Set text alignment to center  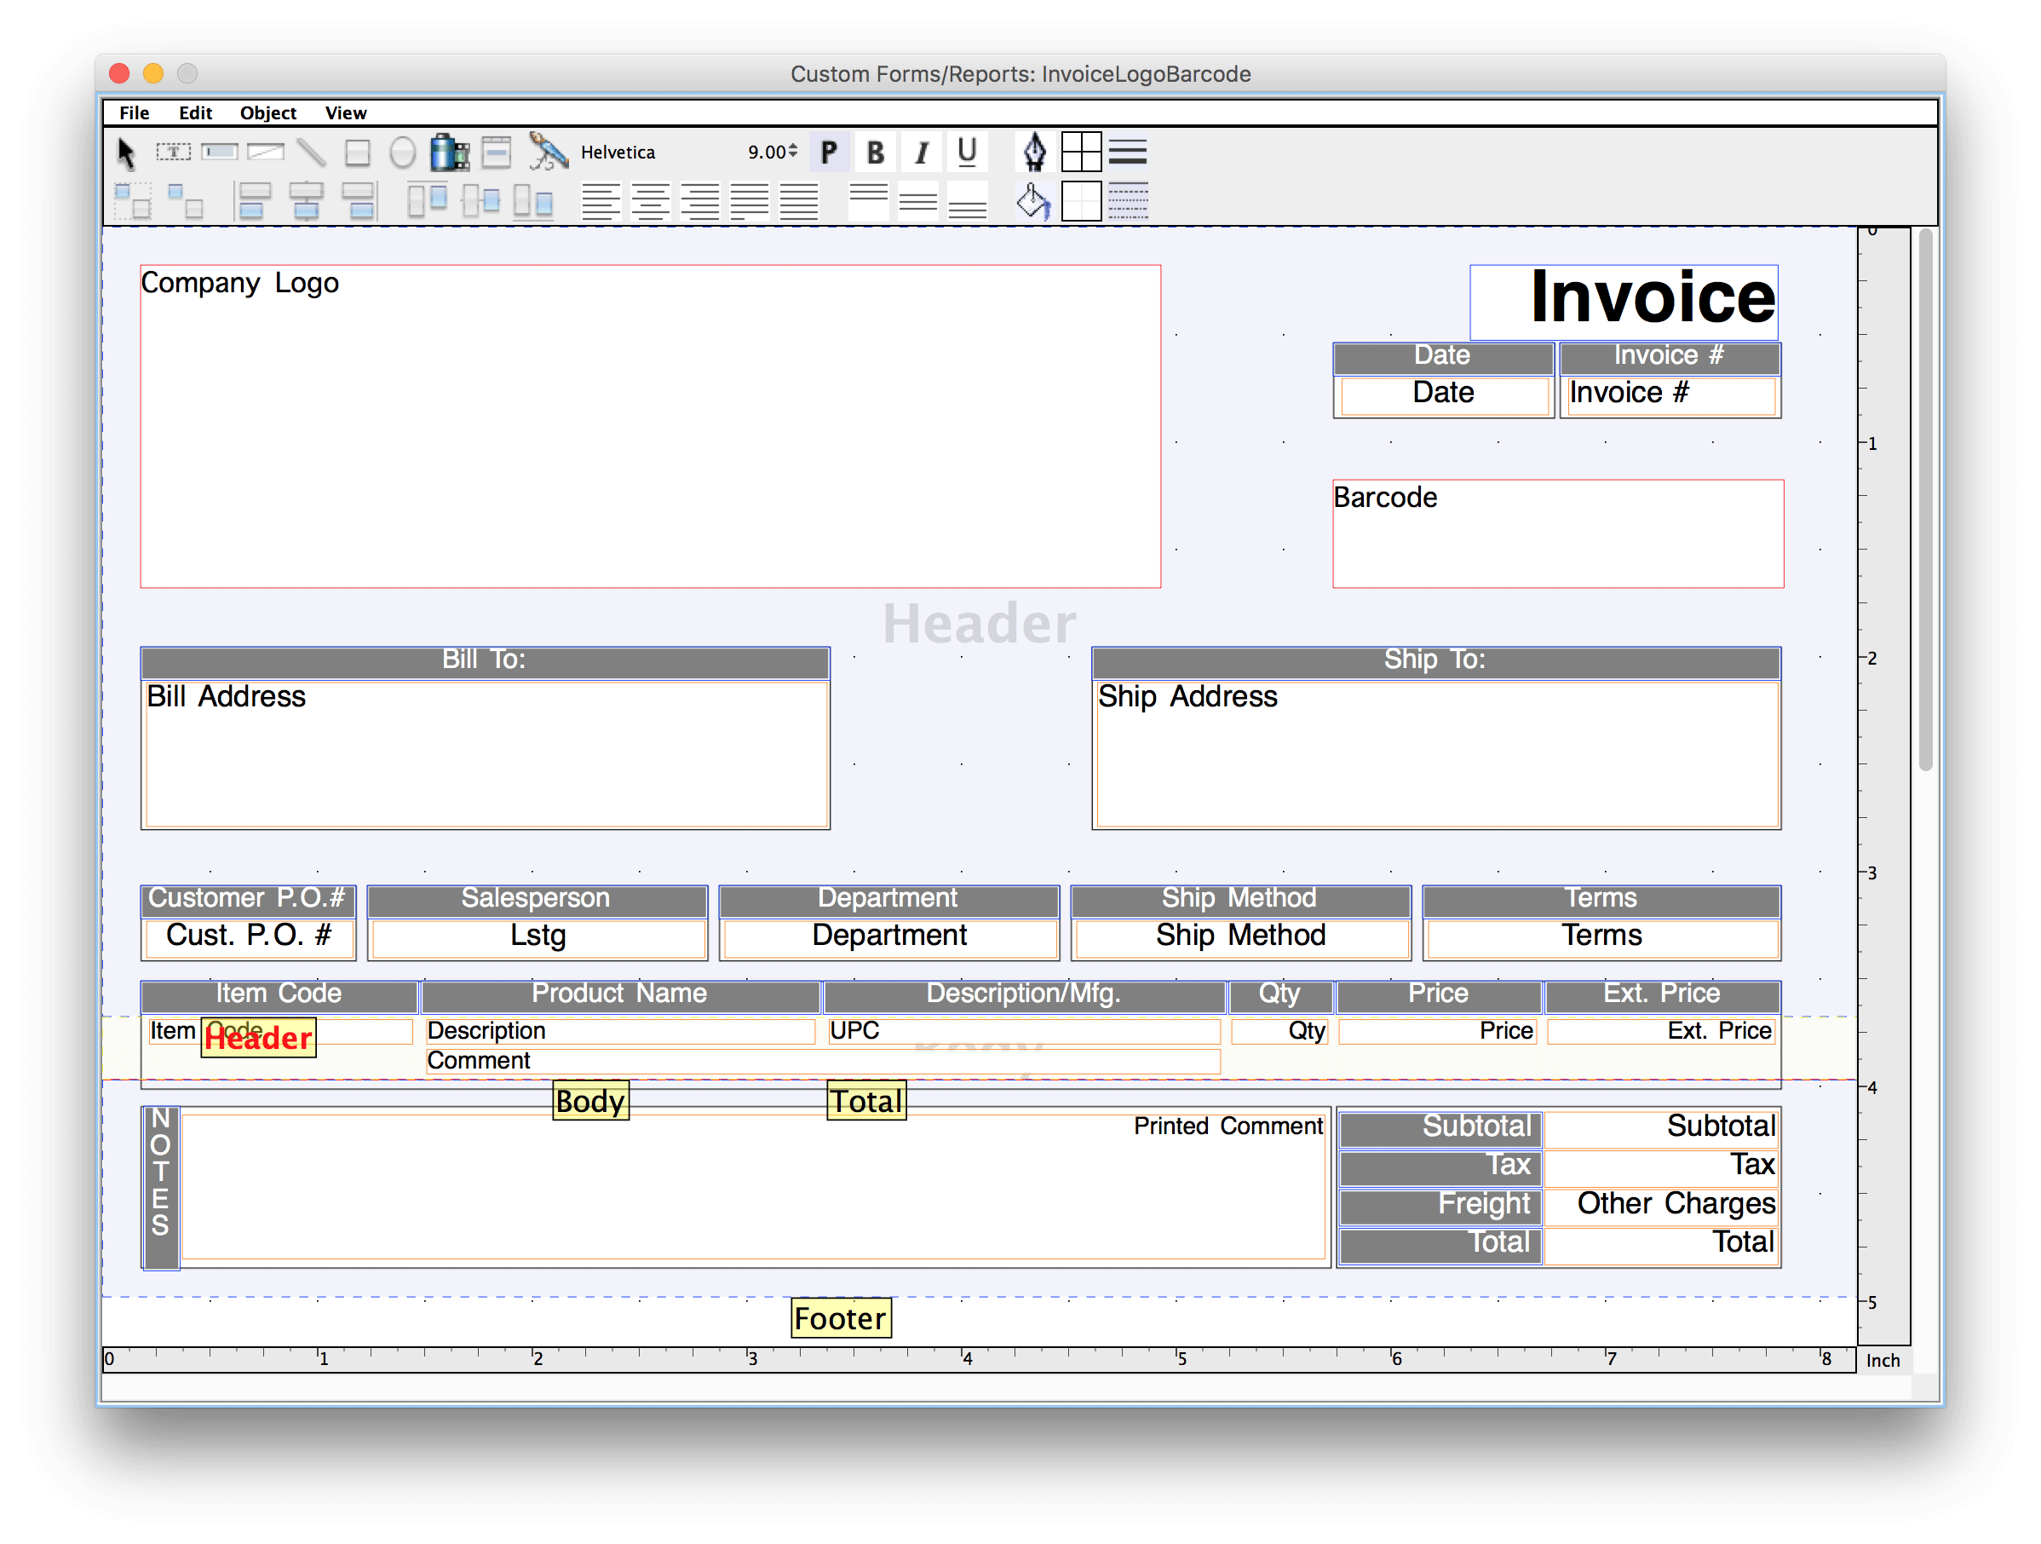pos(651,201)
